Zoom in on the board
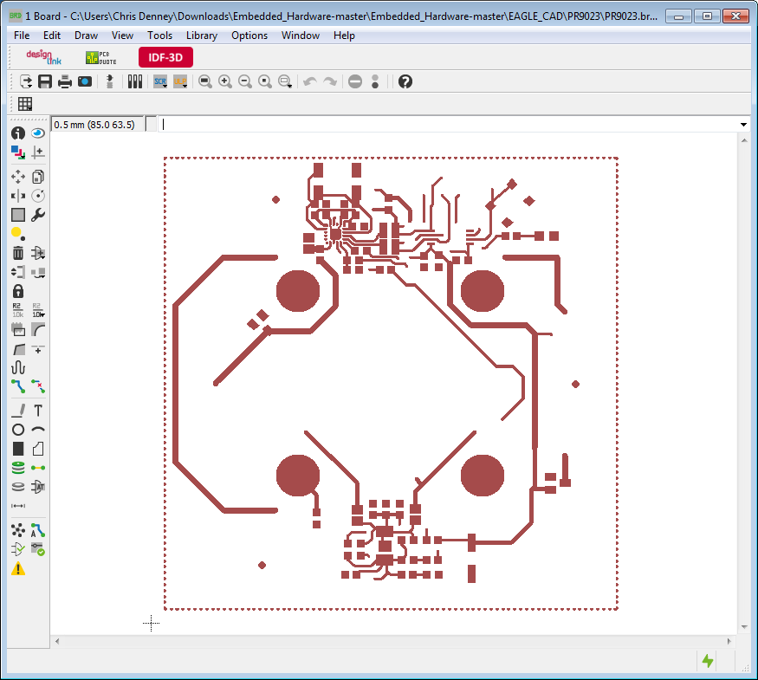 [224, 81]
